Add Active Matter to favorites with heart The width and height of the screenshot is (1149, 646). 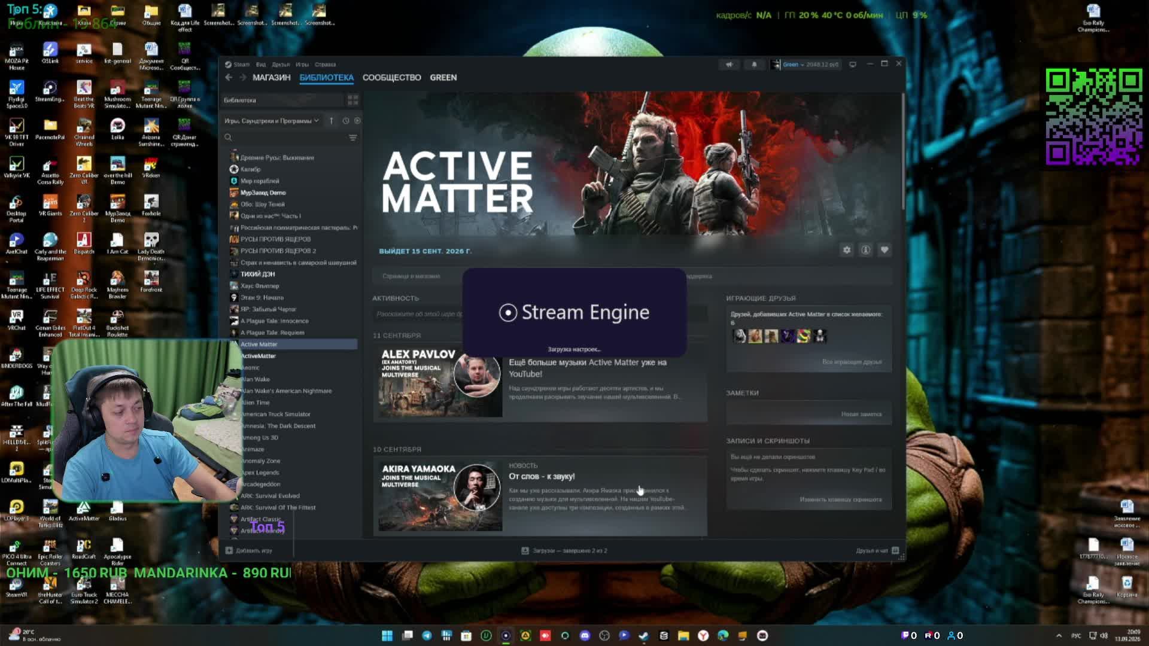tap(884, 250)
